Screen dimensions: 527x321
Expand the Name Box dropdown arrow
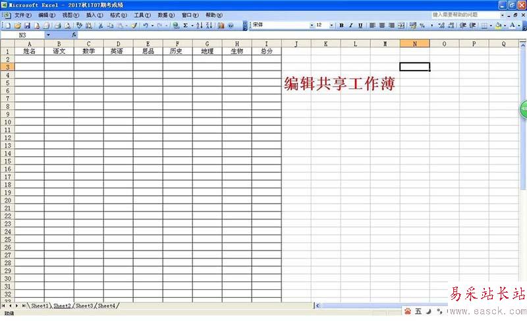(x=48, y=35)
